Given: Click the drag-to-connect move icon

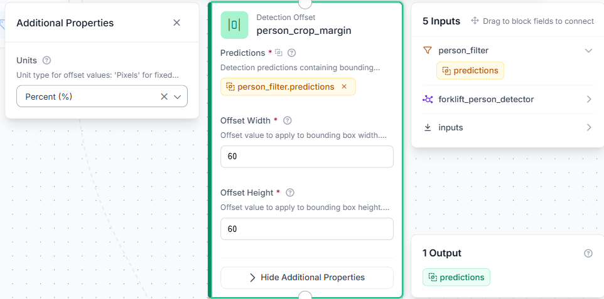Looking at the screenshot, I should [x=475, y=21].
